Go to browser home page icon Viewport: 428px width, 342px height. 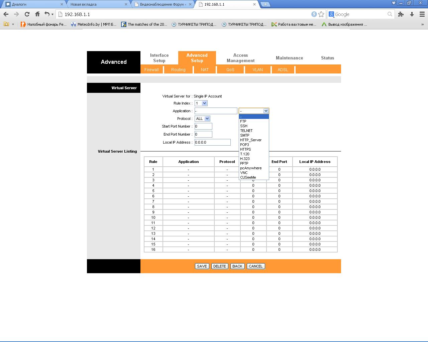(37, 14)
